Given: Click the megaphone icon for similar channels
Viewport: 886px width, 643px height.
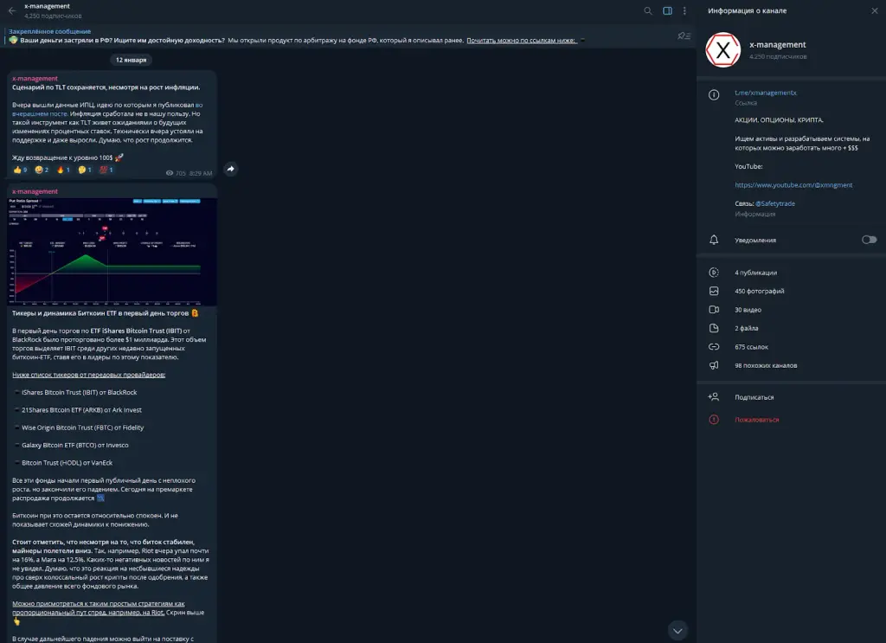Looking at the screenshot, I should click(x=714, y=365).
